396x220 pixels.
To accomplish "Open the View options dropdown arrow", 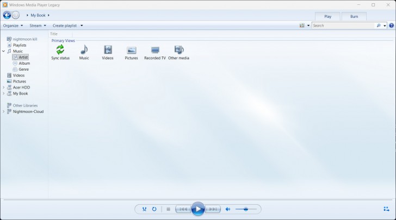I will [308, 26].
